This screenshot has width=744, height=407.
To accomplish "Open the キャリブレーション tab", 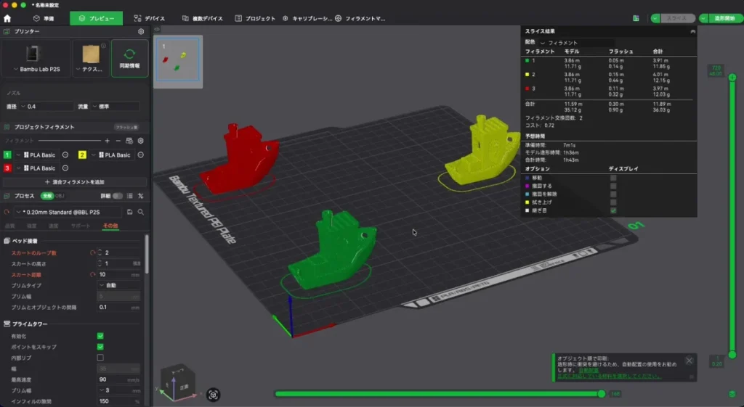I will tap(307, 18).
